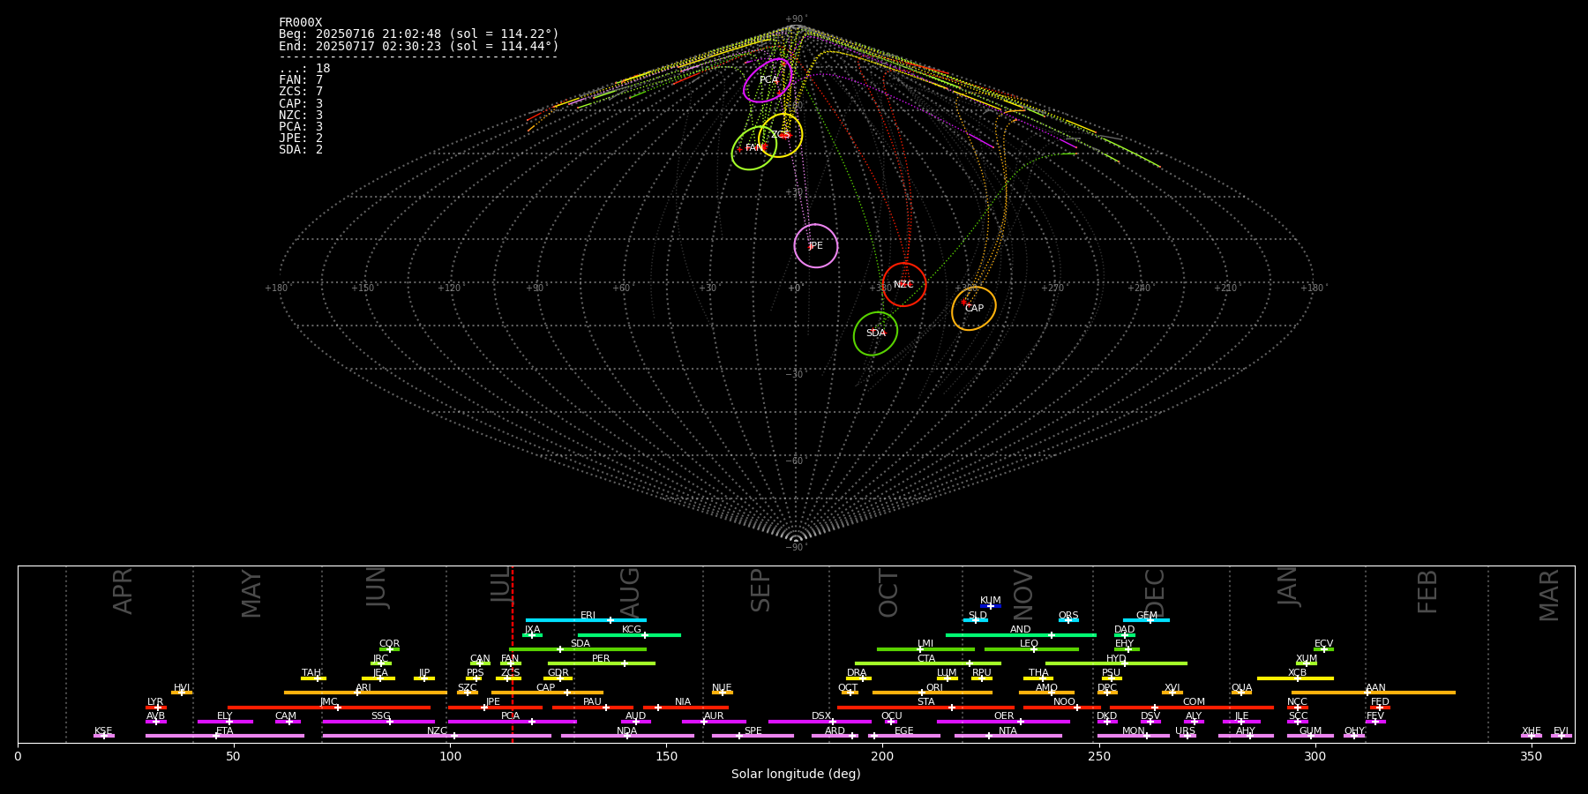
Task: Select the 'ZCS: 7' legend entry
Action: 301,92
